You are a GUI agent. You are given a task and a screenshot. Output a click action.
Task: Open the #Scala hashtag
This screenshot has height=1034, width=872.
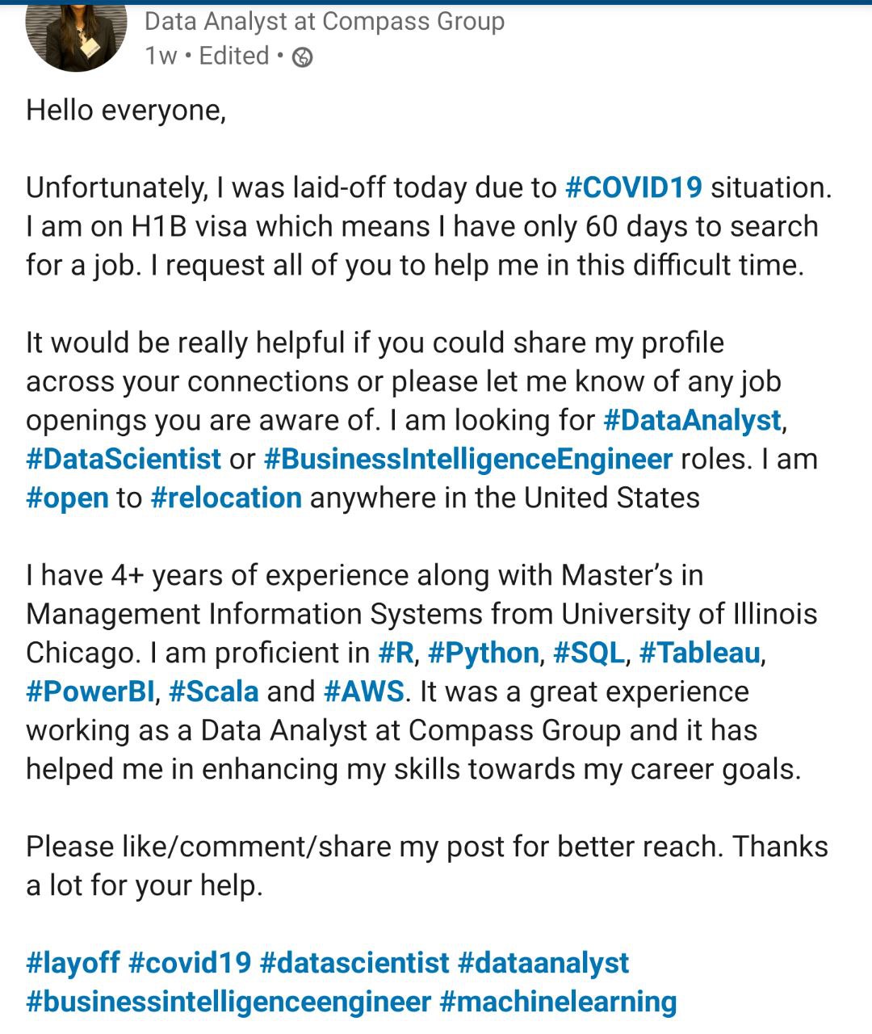[x=214, y=691]
